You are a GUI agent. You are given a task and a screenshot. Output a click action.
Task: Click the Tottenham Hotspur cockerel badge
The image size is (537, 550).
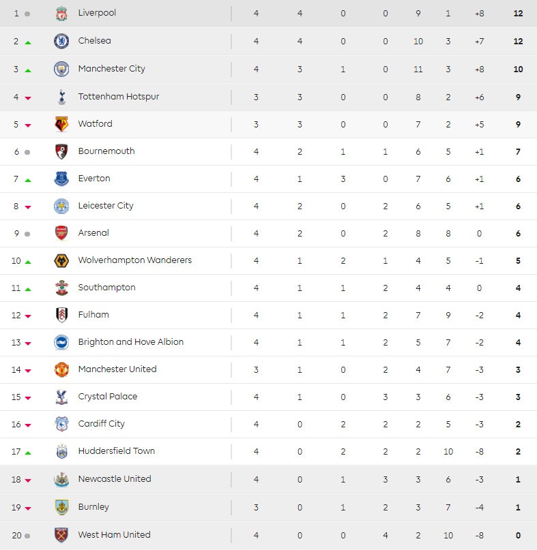tap(61, 97)
